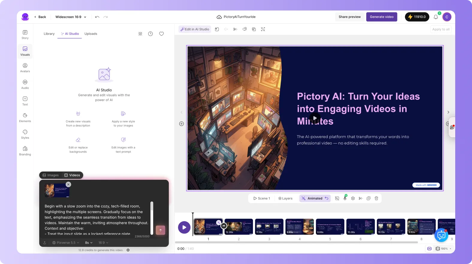Click the Apply to all button
Screen dimensions: 472x264
tap(441, 29)
